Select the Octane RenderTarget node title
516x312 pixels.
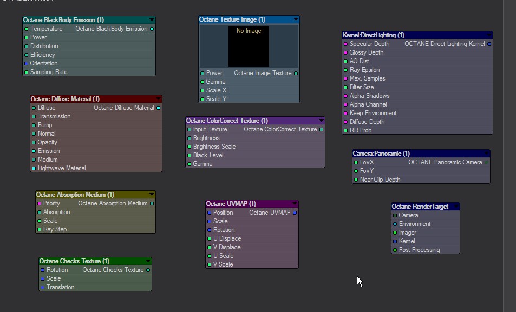pyautogui.click(x=420, y=207)
